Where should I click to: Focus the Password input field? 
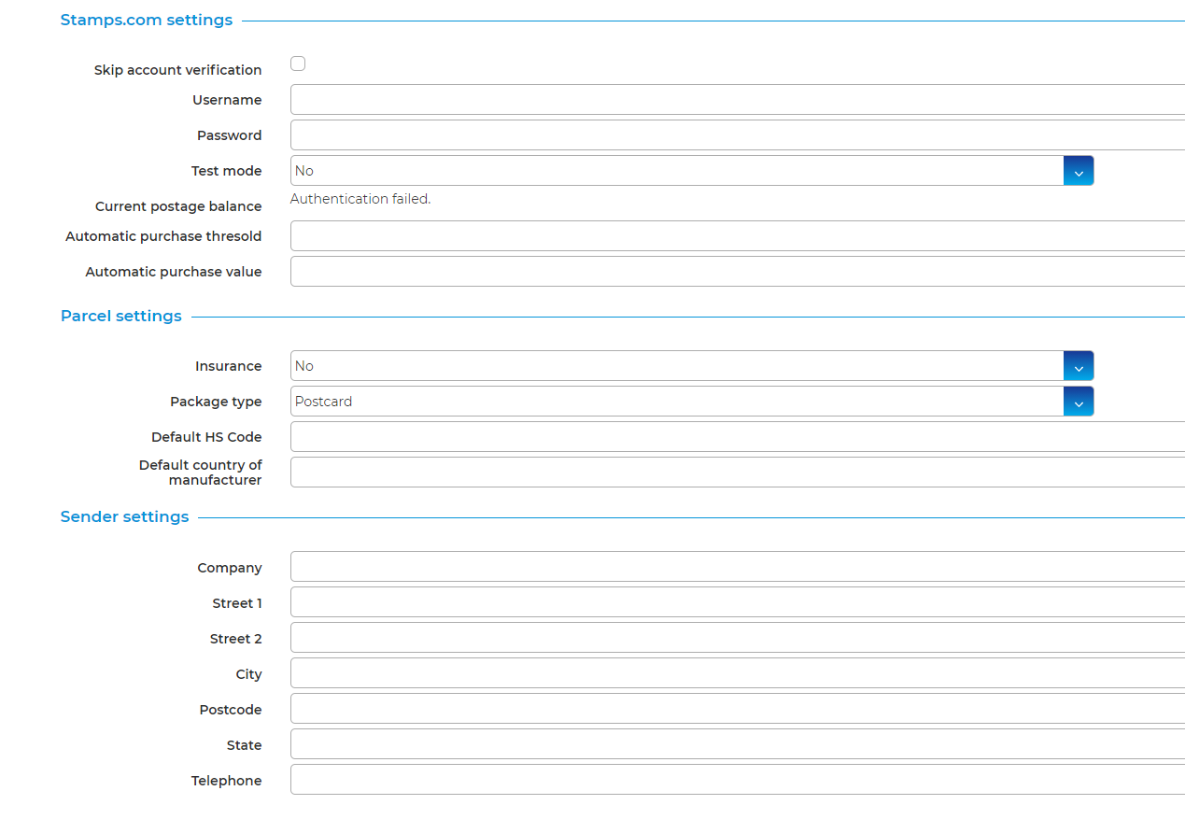tap(738, 135)
